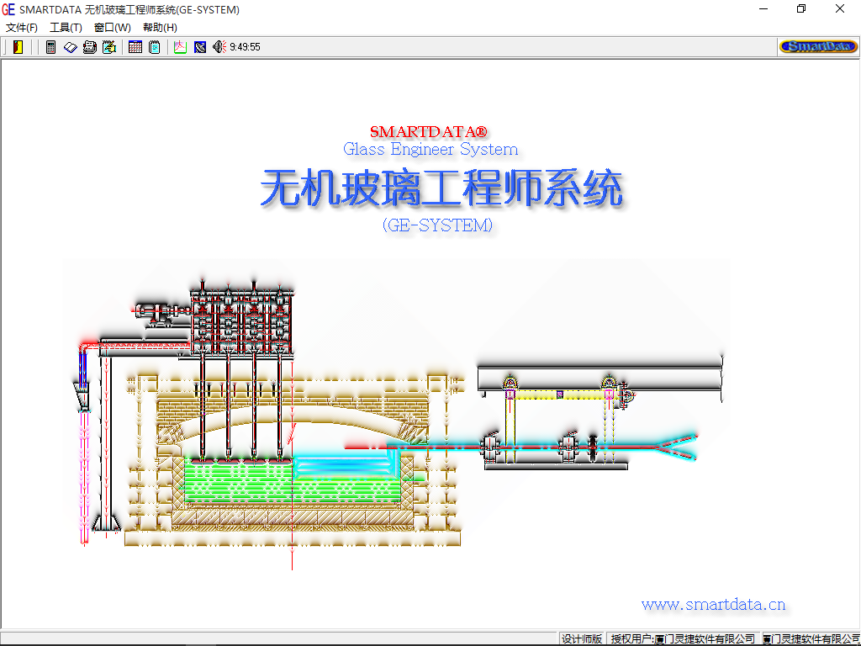Open the 工具(T) menu

click(x=66, y=28)
